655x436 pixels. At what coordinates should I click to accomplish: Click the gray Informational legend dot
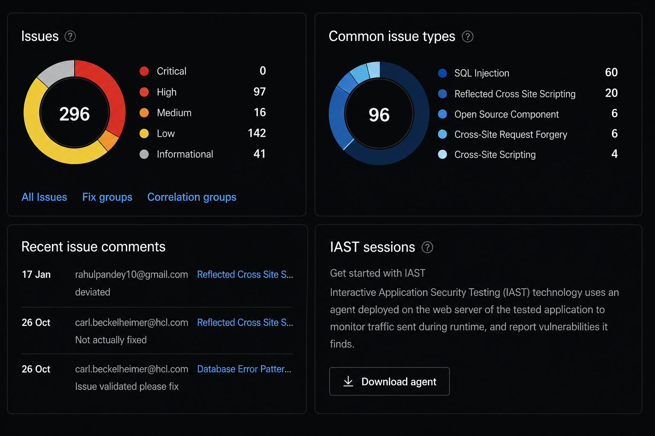pos(144,154)
